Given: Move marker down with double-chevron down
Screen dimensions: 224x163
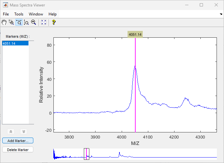Looking at the screenshot, I should pos(24,131).
